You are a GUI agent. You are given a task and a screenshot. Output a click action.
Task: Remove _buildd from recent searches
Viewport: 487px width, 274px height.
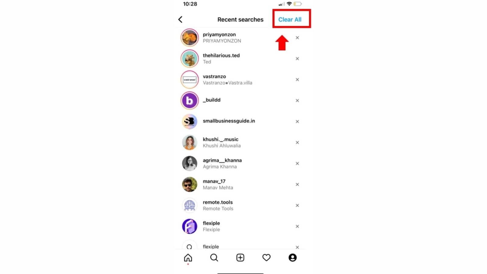pyautogui.click(x=297, y=100)
